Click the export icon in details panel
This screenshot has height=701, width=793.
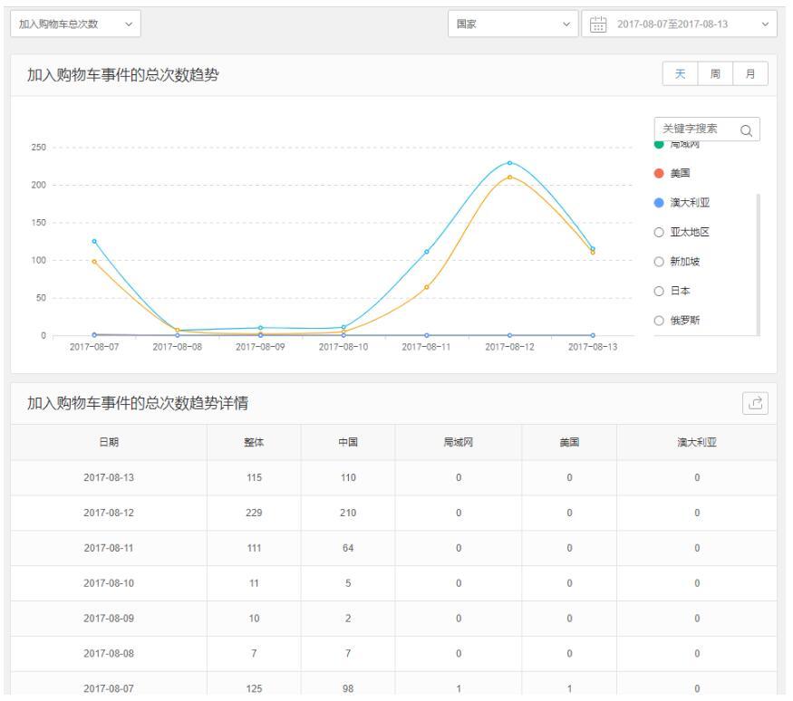pos(755,403)
